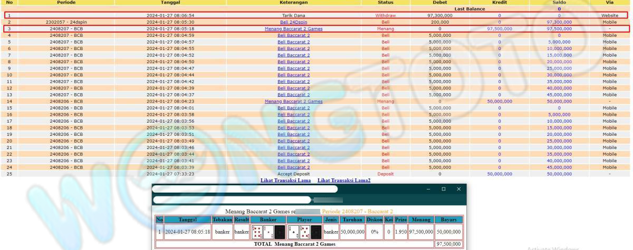Select the Tarik Dana withdraw row
Viewport: 633px width, 250px height.
point(293,16)
